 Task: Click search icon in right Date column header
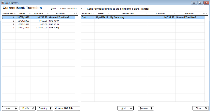[108, 13]
